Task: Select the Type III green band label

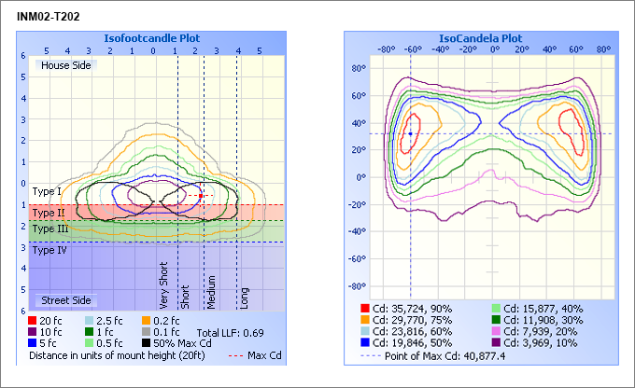Action: tap(49, 229)
